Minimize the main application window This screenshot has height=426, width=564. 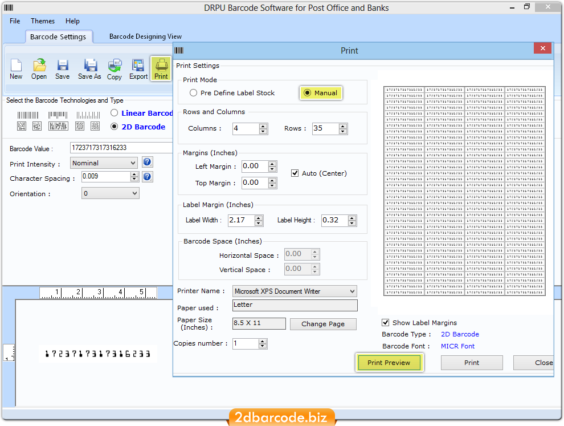[512, 7]
